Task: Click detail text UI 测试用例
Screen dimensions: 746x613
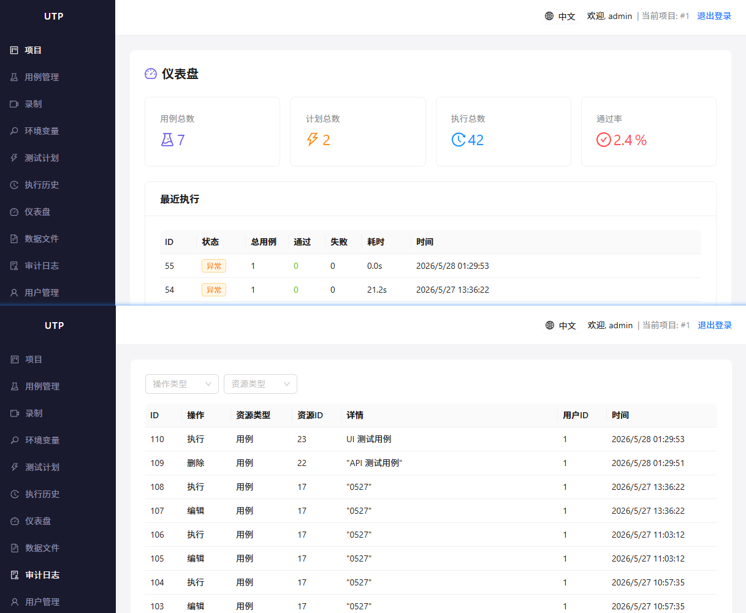Action: [369, 439]
